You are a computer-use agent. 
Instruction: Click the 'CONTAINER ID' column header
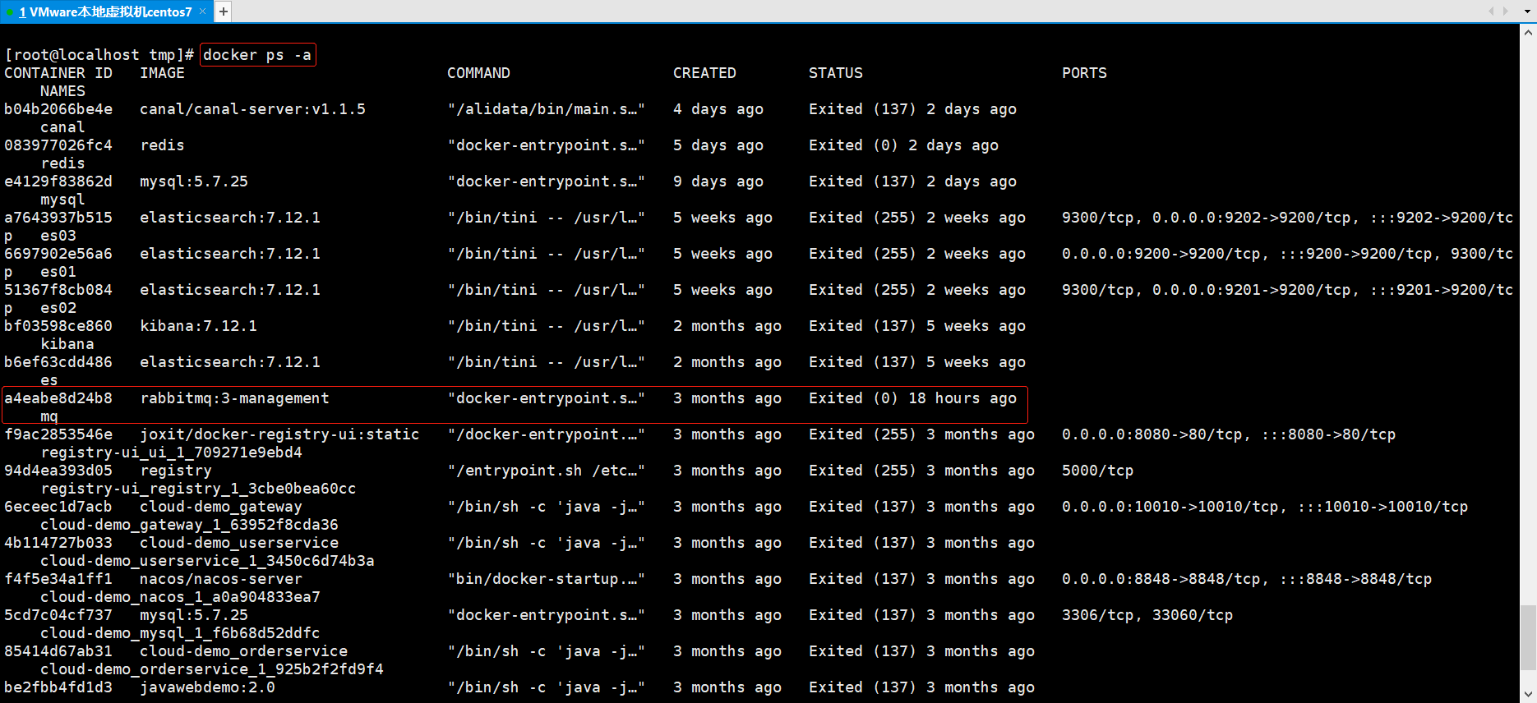(58, 73)
